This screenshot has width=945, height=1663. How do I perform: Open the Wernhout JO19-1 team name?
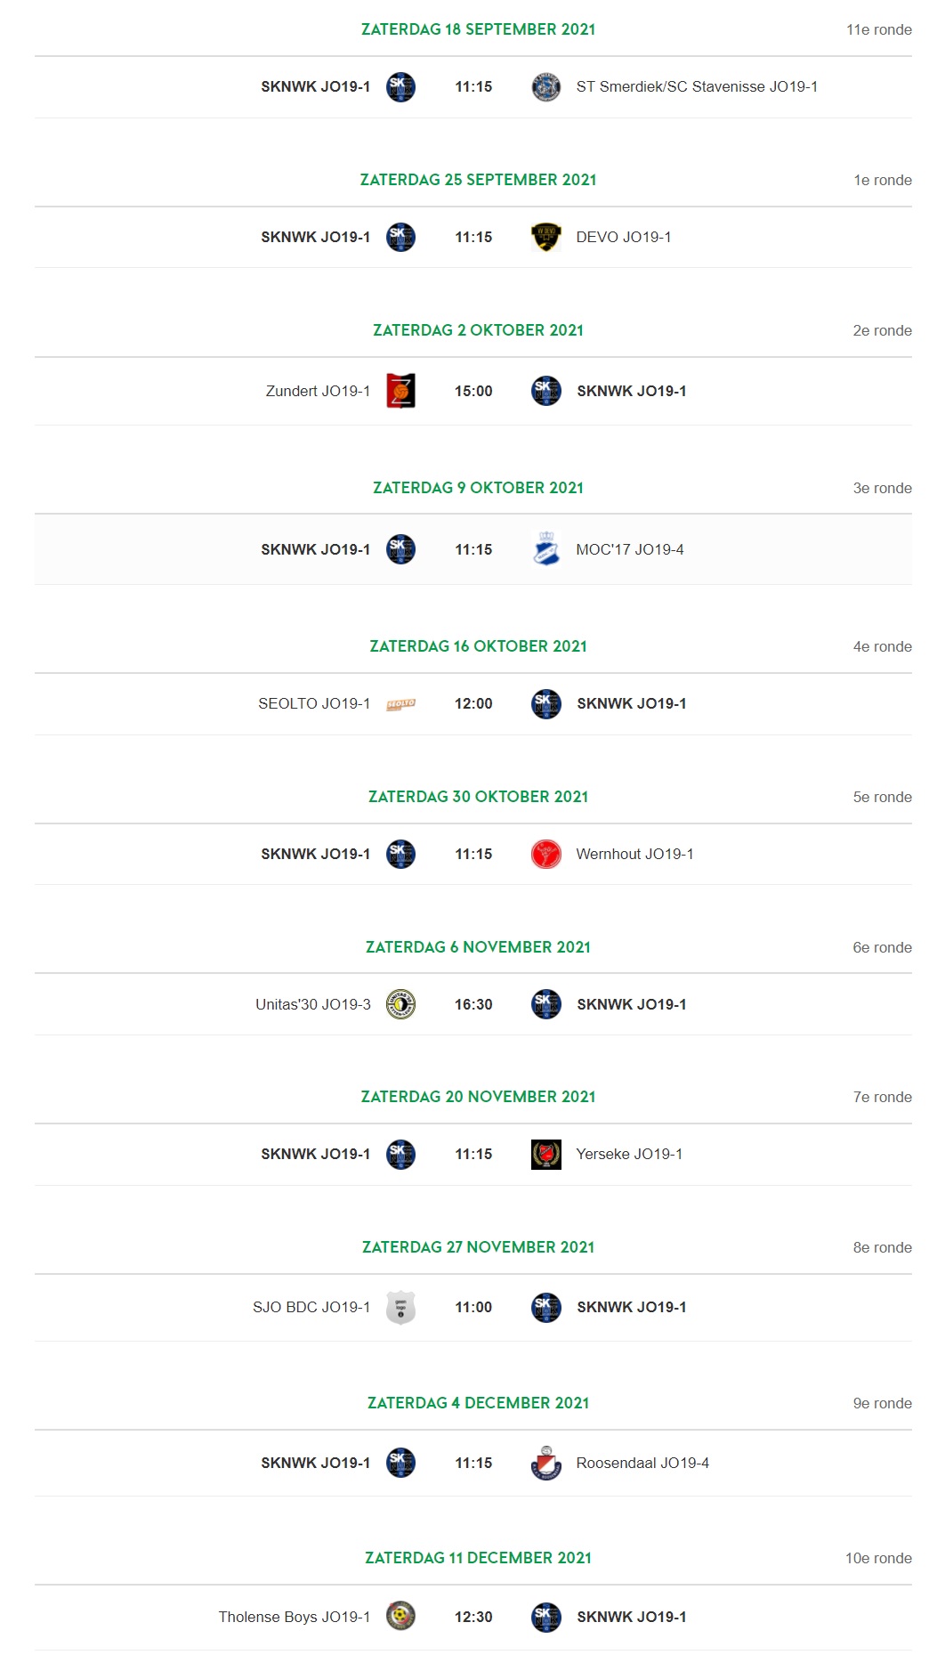click(x=634, y=854)
